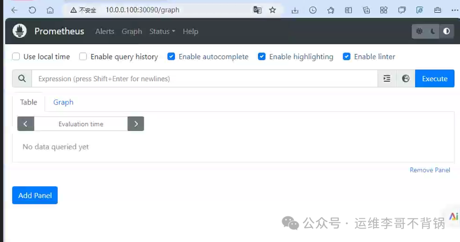The width and height of the screenshot is (460, 242).
Task: Enable the Use local time checkbox
Action: pos(16,56)
